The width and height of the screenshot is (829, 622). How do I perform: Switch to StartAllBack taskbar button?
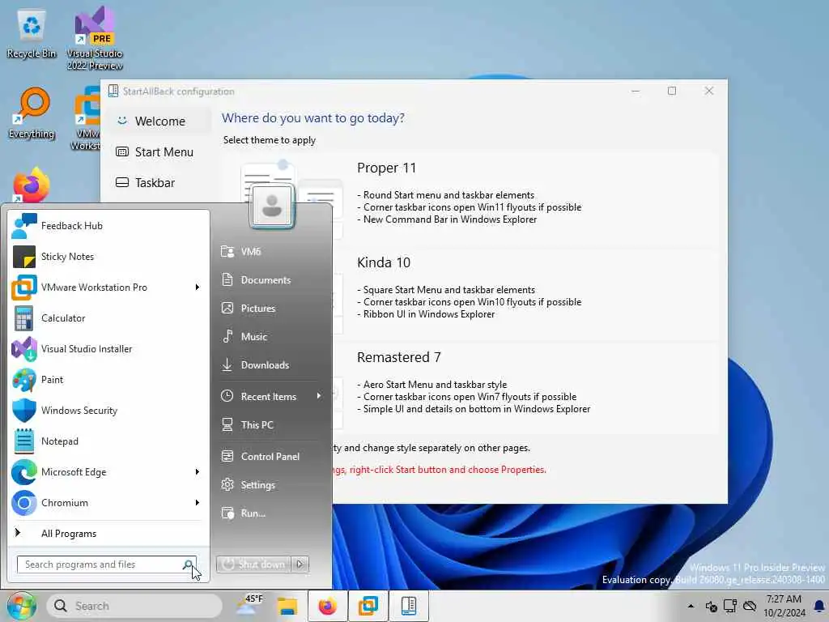409,606
